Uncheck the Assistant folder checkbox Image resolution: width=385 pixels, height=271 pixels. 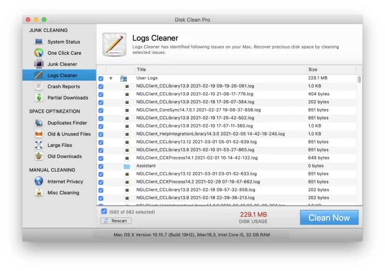coord(101,166)
